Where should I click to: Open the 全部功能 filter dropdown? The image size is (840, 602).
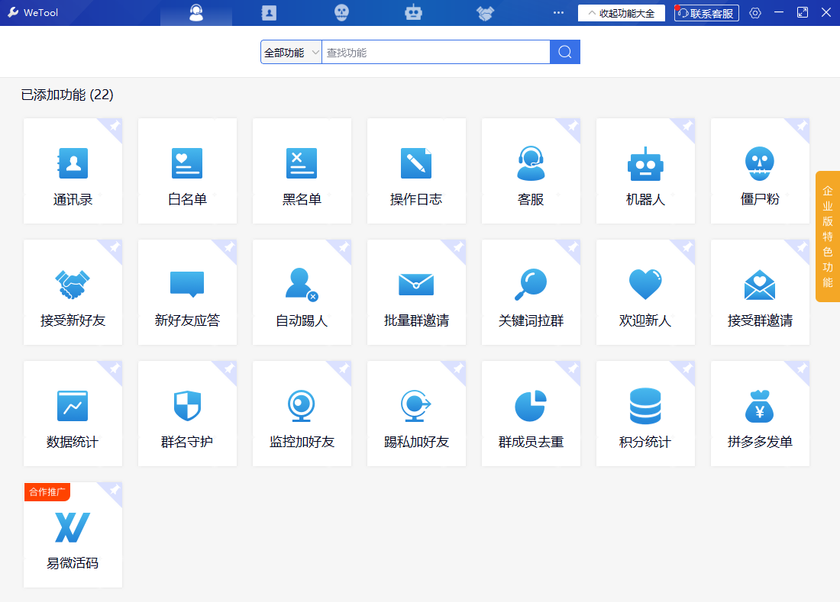(290, 51)
